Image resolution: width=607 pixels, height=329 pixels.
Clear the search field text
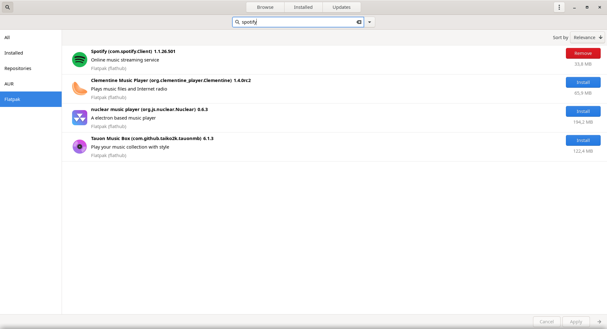[x=359, y=22]
